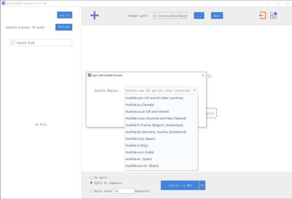Screen dimensions: 292x199
Task: Choose Audible.co.jp (Japan) region
Action: [161, 139]
